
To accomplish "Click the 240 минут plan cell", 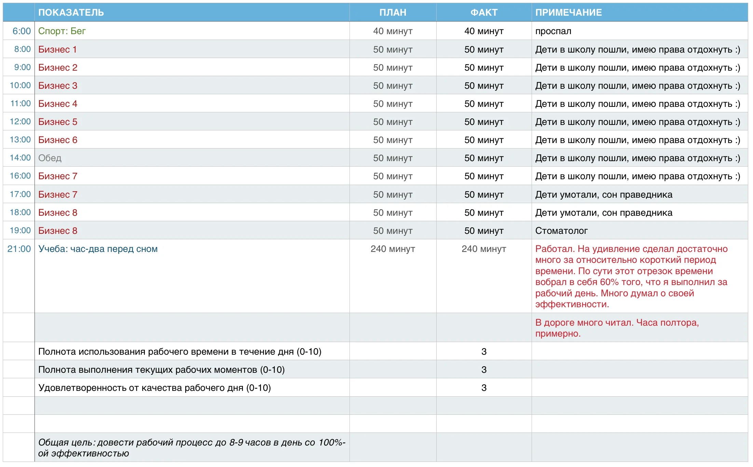I will pos(393,249).
